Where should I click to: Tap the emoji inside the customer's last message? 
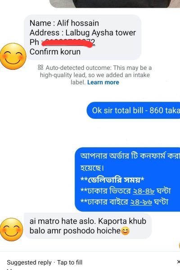125,231
